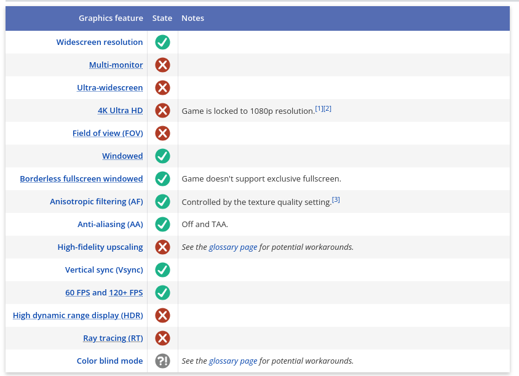Open glossary page link in Color blind mode notes
The image size is (519, 376).
point(233,361)
